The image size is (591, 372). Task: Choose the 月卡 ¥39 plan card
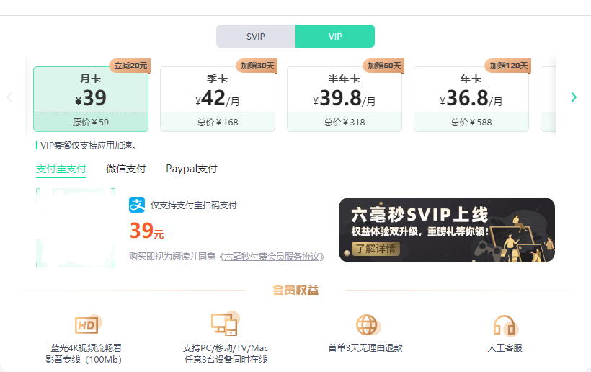pyautogui.click(x=91, y=99)
